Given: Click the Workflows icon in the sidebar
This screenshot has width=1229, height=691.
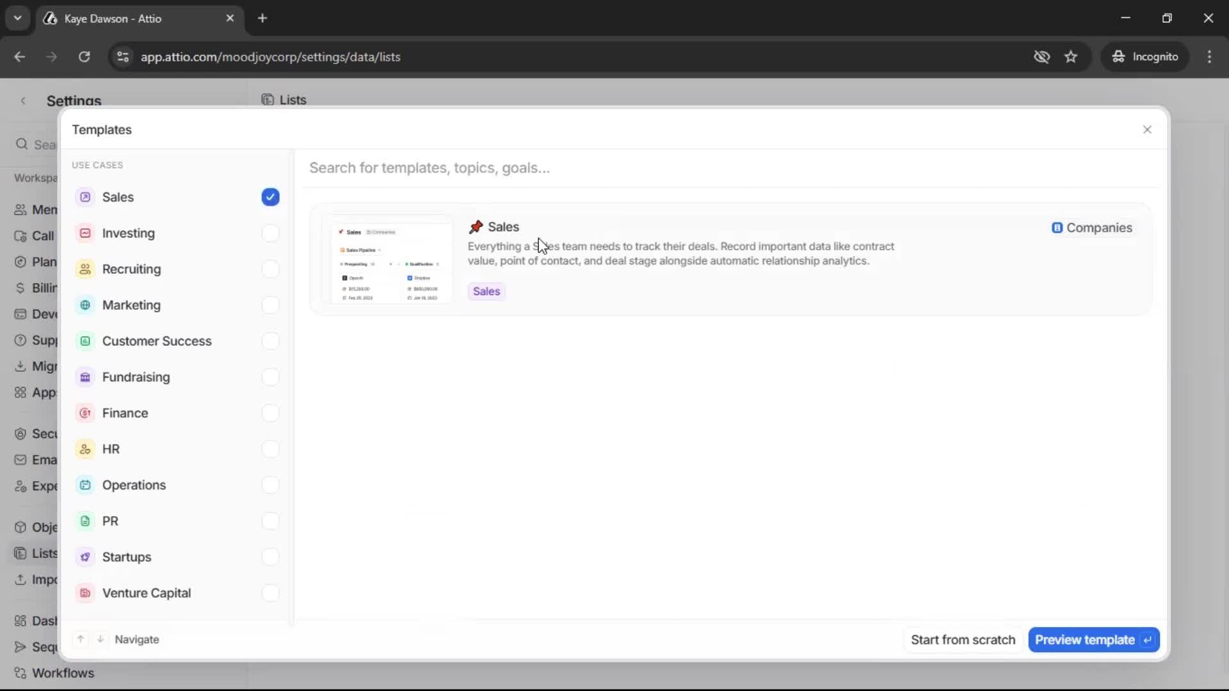Looking at the screenshot, I should 19,673.
